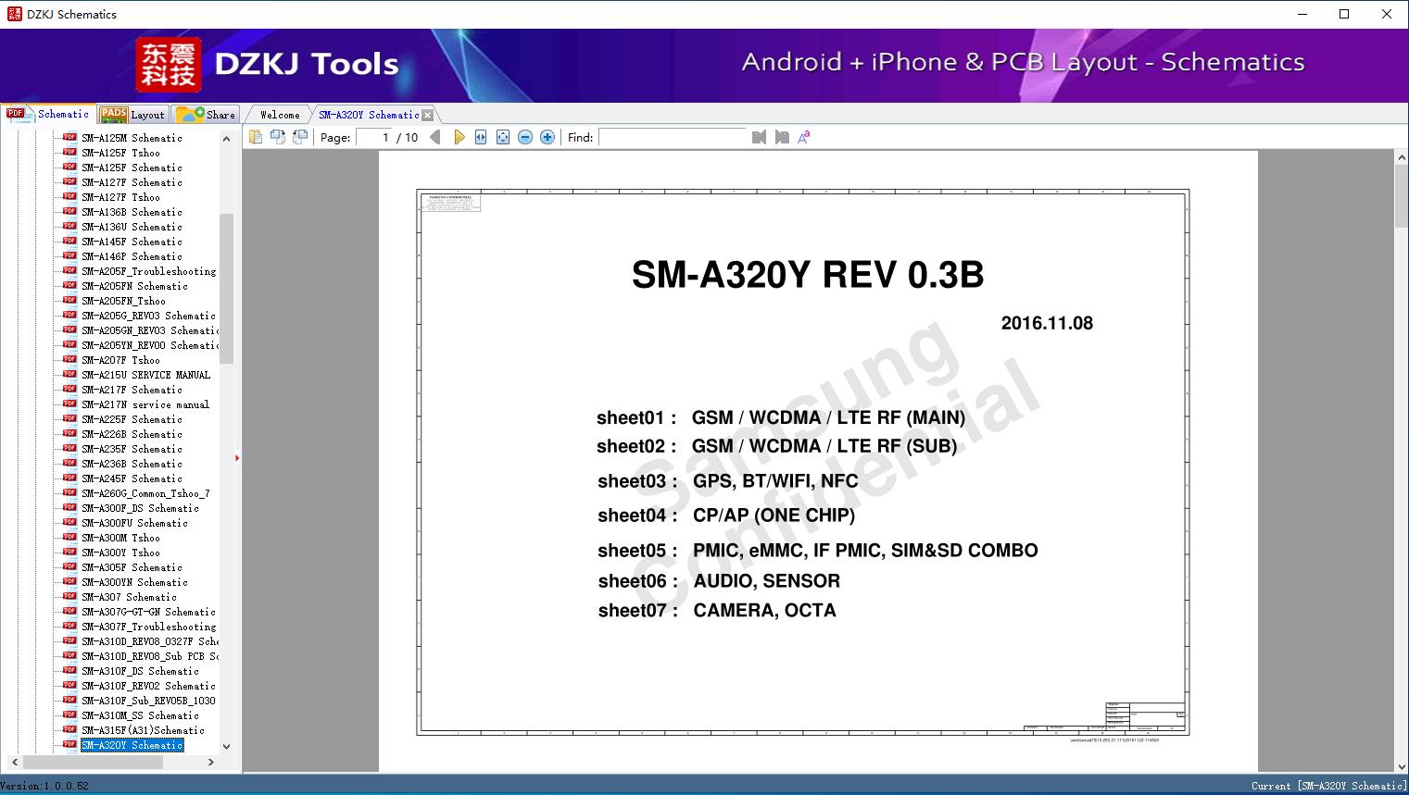Click the PDF icon beside SM-A215U SERVICE MANUAL
The width and height of the screenshot is (1409, 795).
(69, 374)
